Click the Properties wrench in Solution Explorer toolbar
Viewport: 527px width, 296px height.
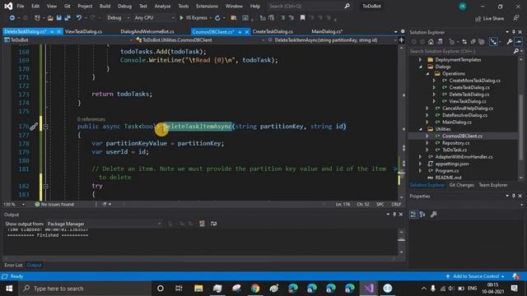tap(510, 42)
